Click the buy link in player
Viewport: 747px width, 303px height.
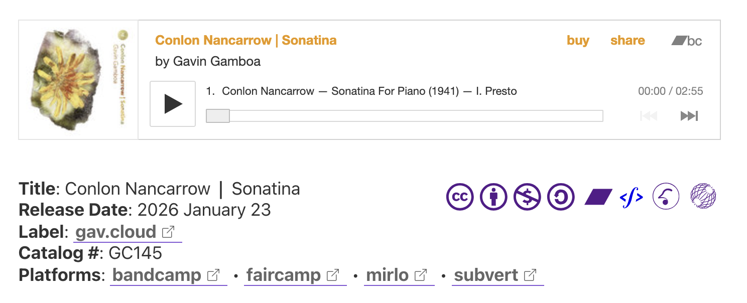[578, 41]
